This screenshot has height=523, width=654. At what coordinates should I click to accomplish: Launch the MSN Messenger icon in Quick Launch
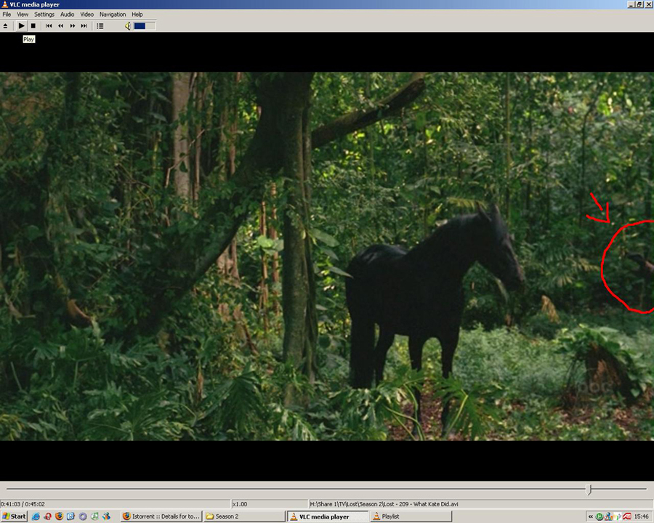[x=106, y=516]
